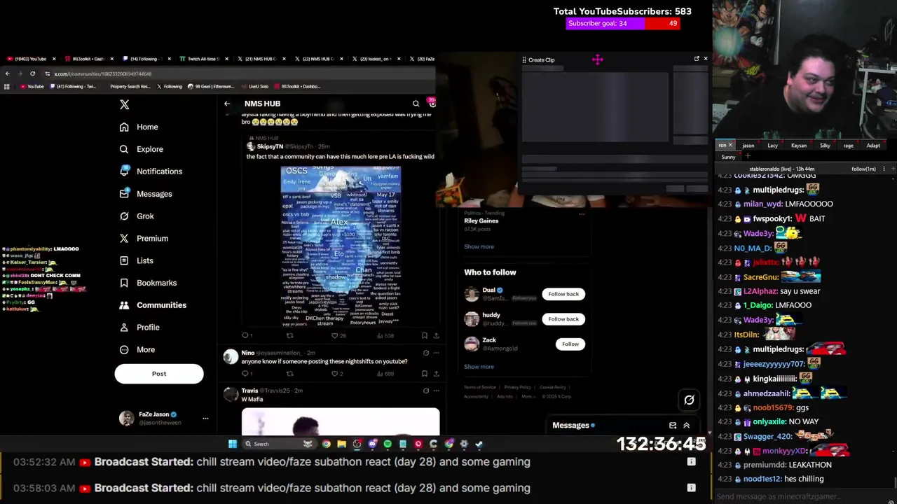Image resolution: width=897 pixels, height=504 pixels.
Task: Search within the NMS HUB community
Action: tap(416, 104)
